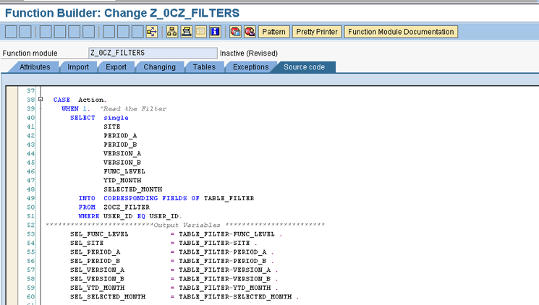
Task: Click SEL_VERSION_A on line 57
Action: coord(97,270)
